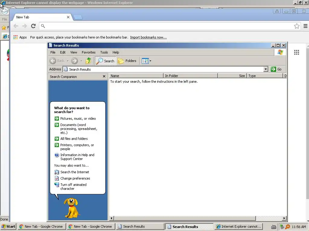Image resolution: width=309 pixels, height=231 pixels.
Task: Open the Help menu
Action: [116, 52]
